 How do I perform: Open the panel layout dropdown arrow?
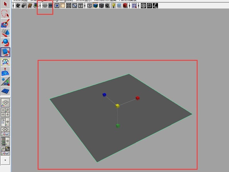pyautogui.click(x=5, y=160)
